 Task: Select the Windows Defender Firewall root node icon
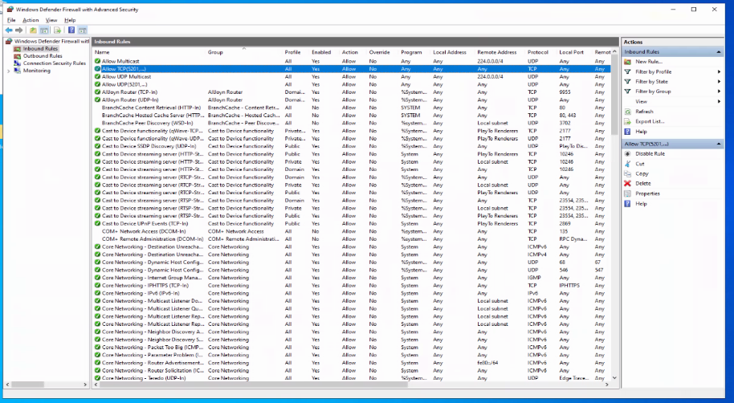9,41
